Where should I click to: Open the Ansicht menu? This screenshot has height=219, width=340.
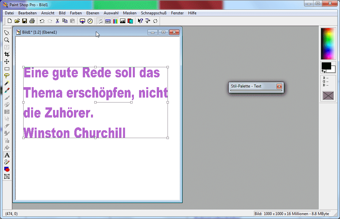(48, 13)
